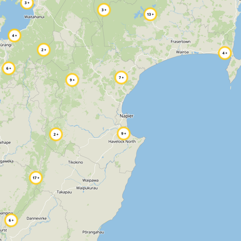Click the Waipawa label

click(x=90, y=180)
